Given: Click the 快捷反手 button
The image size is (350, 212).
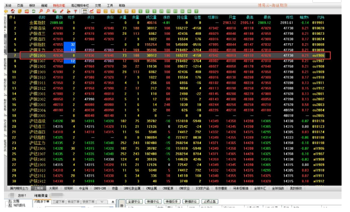Looking at the screenshot, I should tap(172, 201).
